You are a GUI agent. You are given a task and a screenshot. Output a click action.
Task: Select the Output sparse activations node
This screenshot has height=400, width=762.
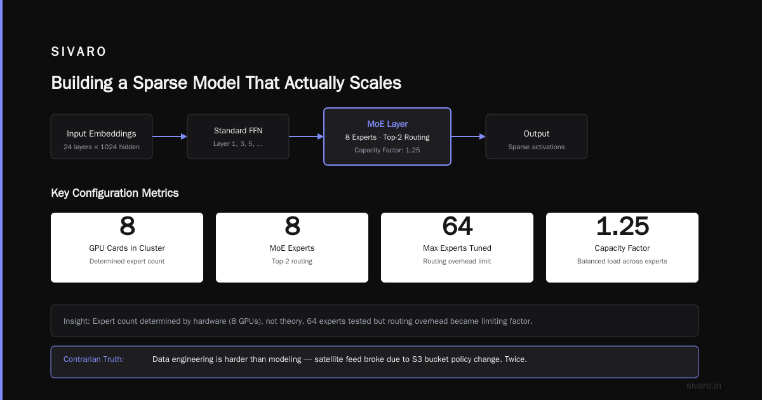[x=537, y=137]
